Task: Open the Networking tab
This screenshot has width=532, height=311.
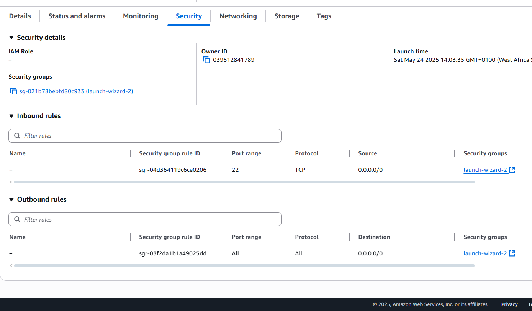Action: point(238,16)
